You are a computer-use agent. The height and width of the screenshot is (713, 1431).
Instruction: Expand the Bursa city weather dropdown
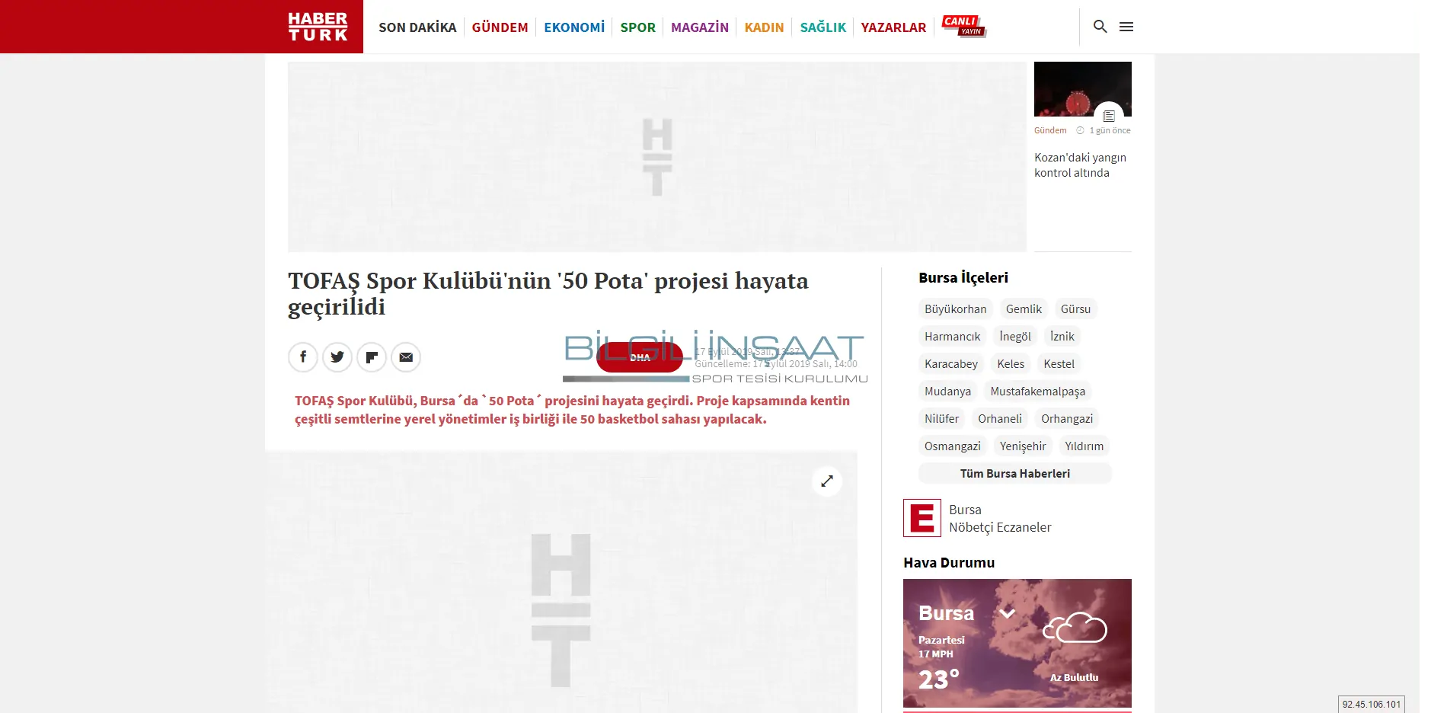click(x=1008, y=613)
